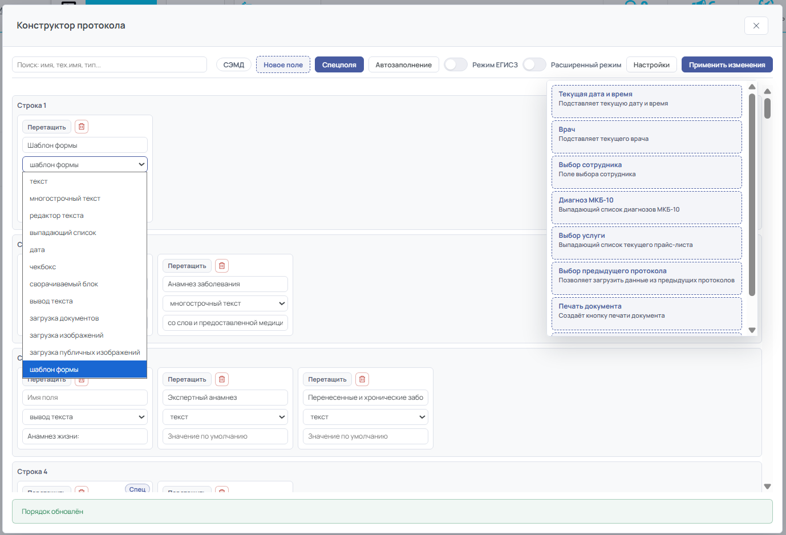Viewport: 786px width, 535px height.
Task: Click trash icon above Перенесенные и хронические field
Action: (x=362, y=379)
